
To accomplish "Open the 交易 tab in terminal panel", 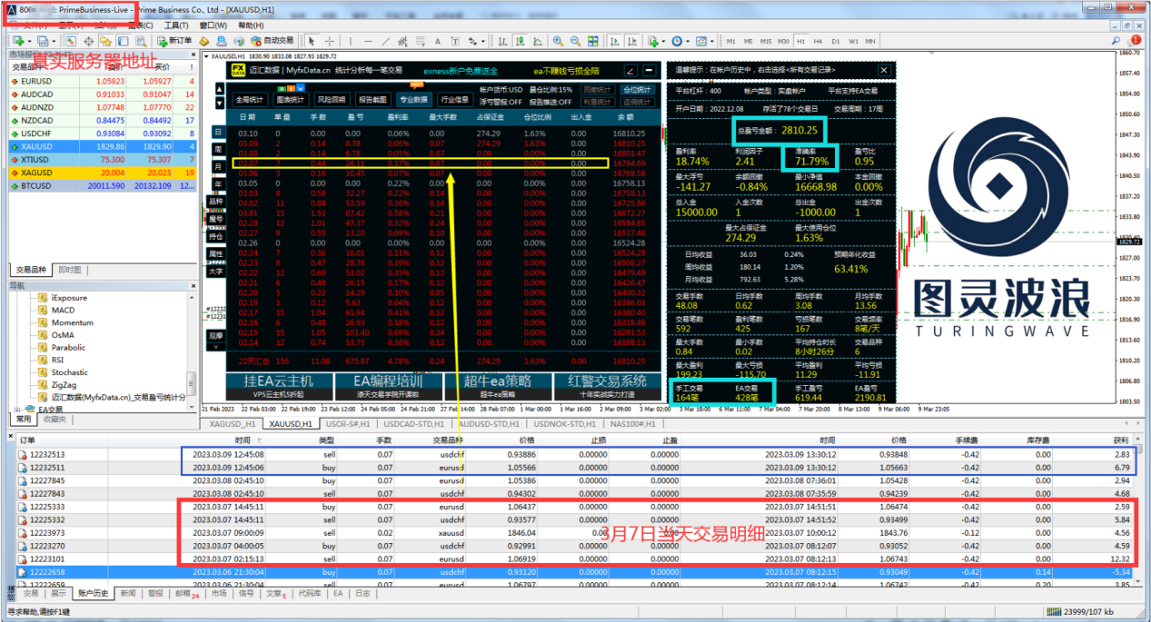I will pos(30,593).
